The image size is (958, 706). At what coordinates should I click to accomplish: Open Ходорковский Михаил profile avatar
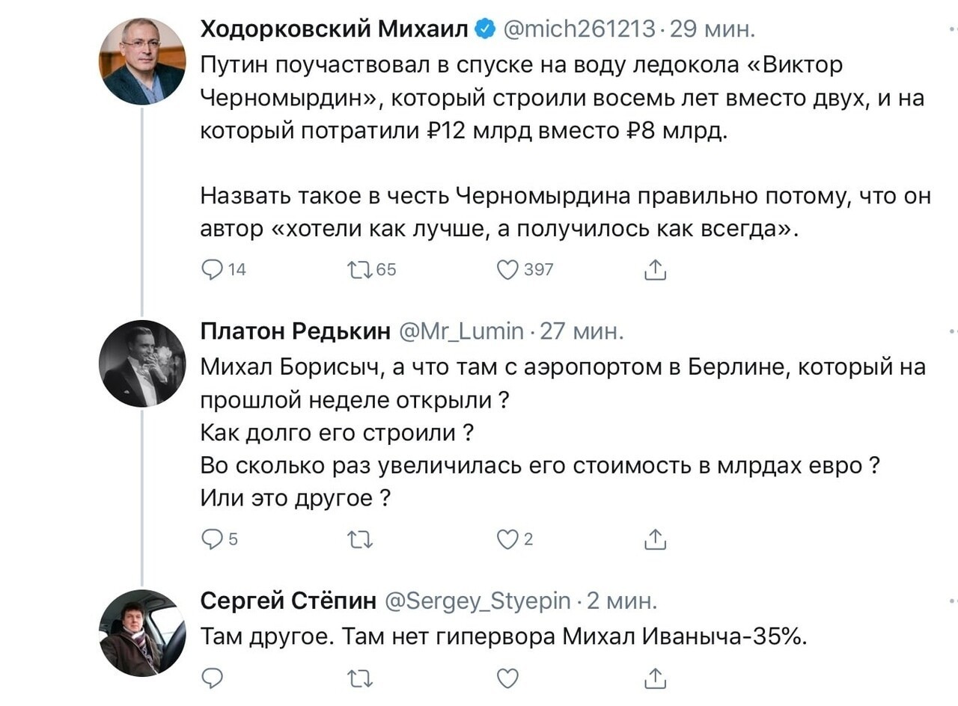tap(142, 61)
